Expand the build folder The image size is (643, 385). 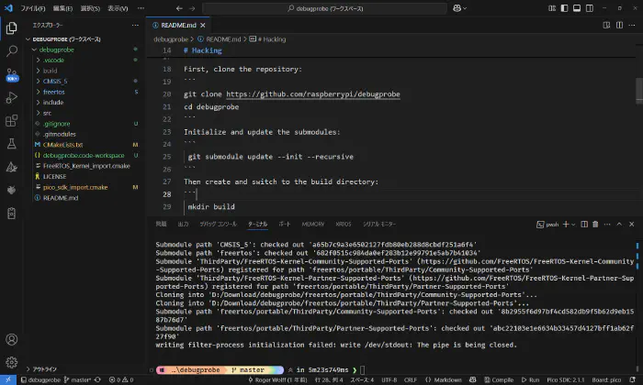click(x=39, y=71)
